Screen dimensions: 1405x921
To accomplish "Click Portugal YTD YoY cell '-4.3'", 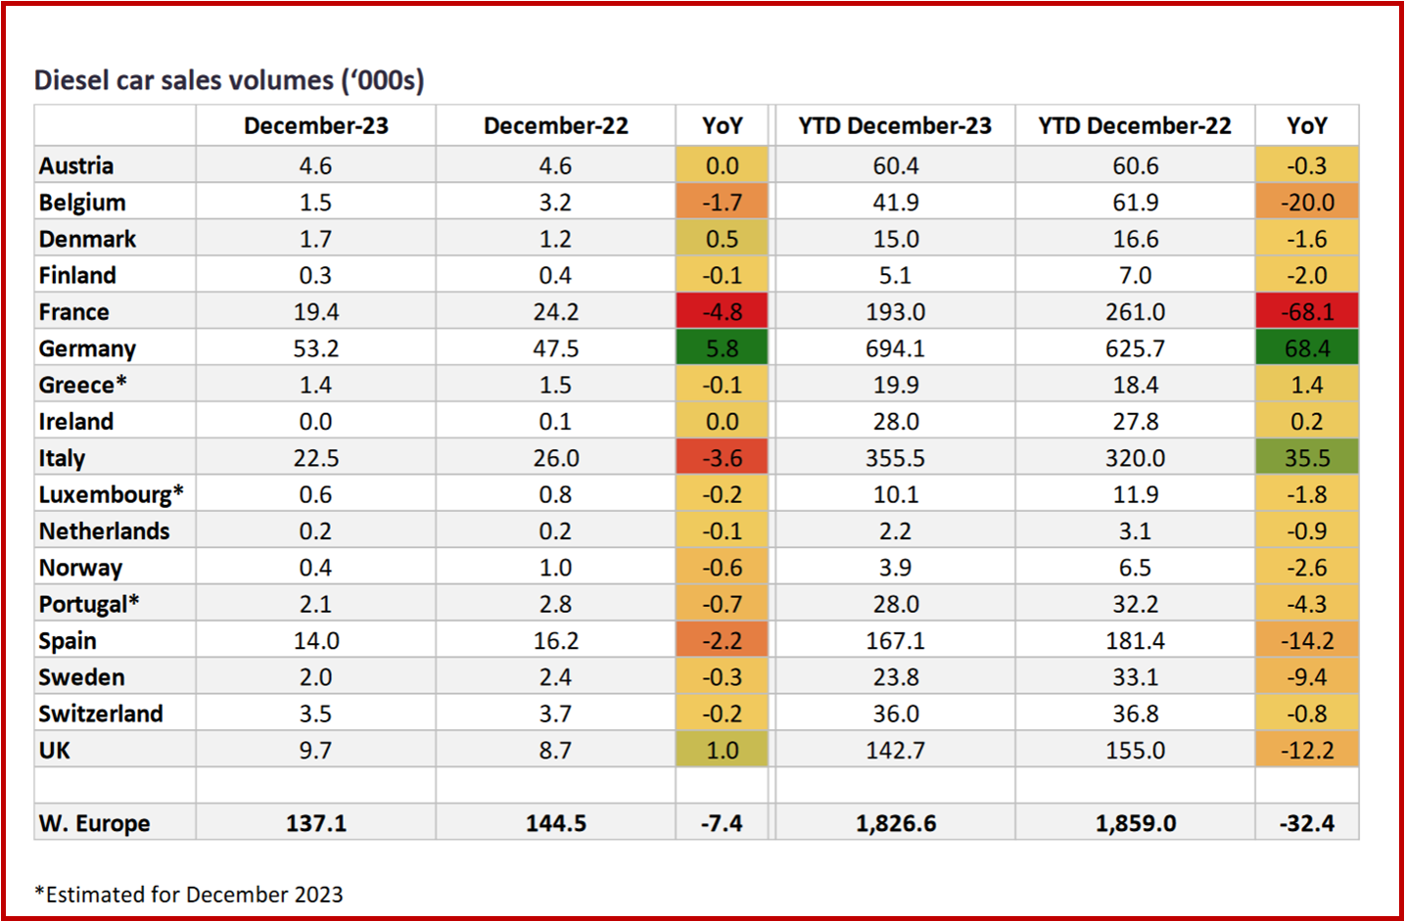I will coord(1307,604).
